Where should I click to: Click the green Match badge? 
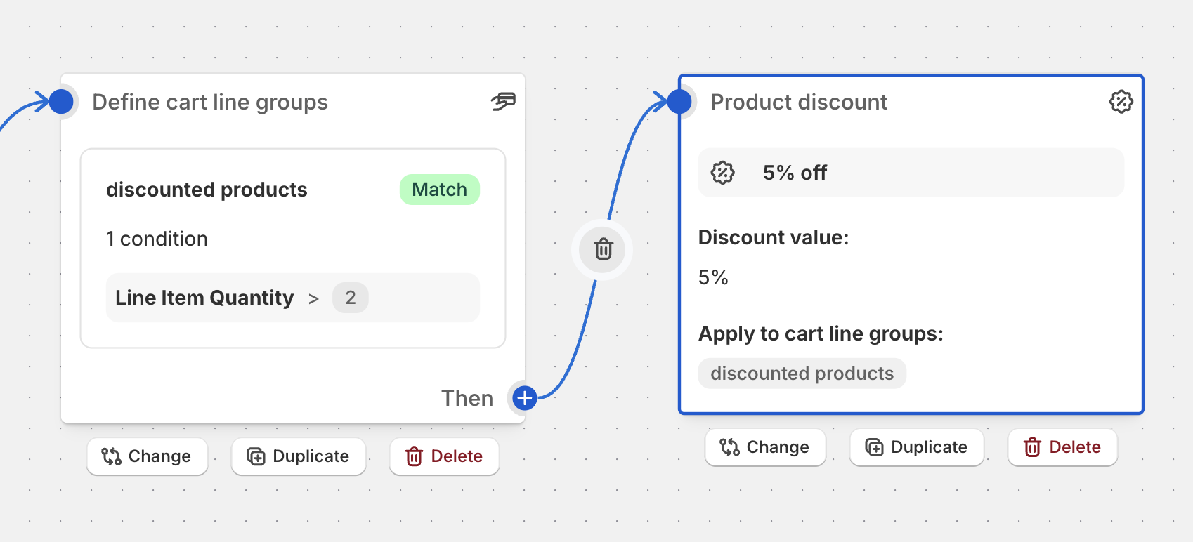click(x=439, y=190)
